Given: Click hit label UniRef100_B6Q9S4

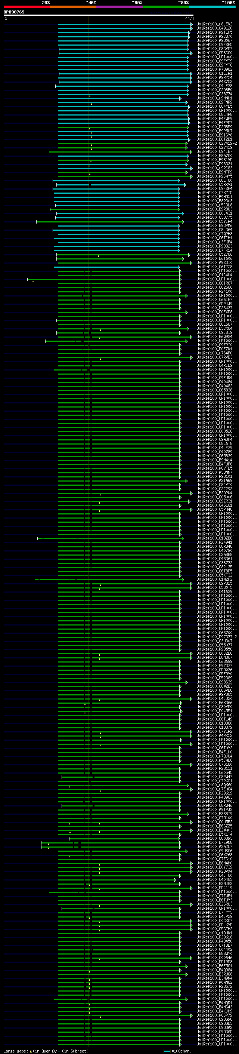Looking at the screenshot, I should [214, 337].
